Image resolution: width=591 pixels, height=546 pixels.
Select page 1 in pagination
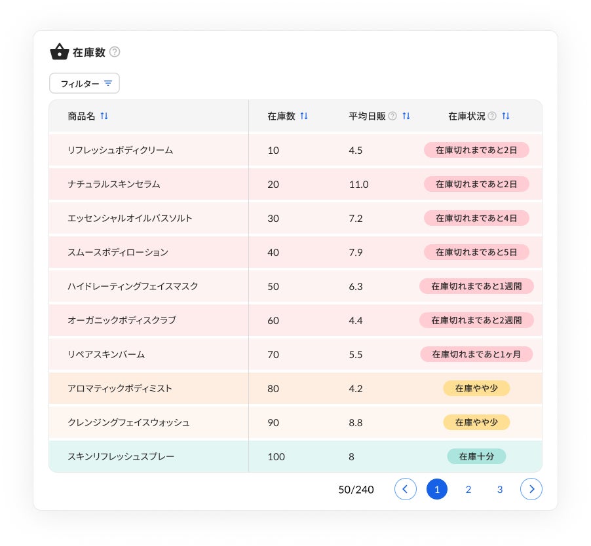[x=437, y=489]
